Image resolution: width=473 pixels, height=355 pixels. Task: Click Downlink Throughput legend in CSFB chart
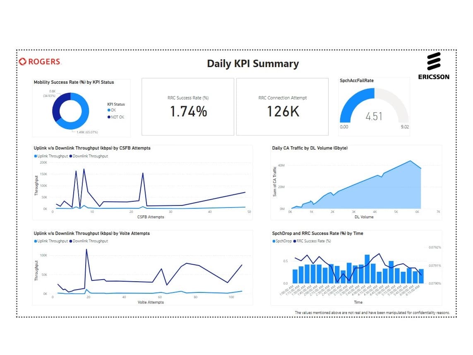89,156
